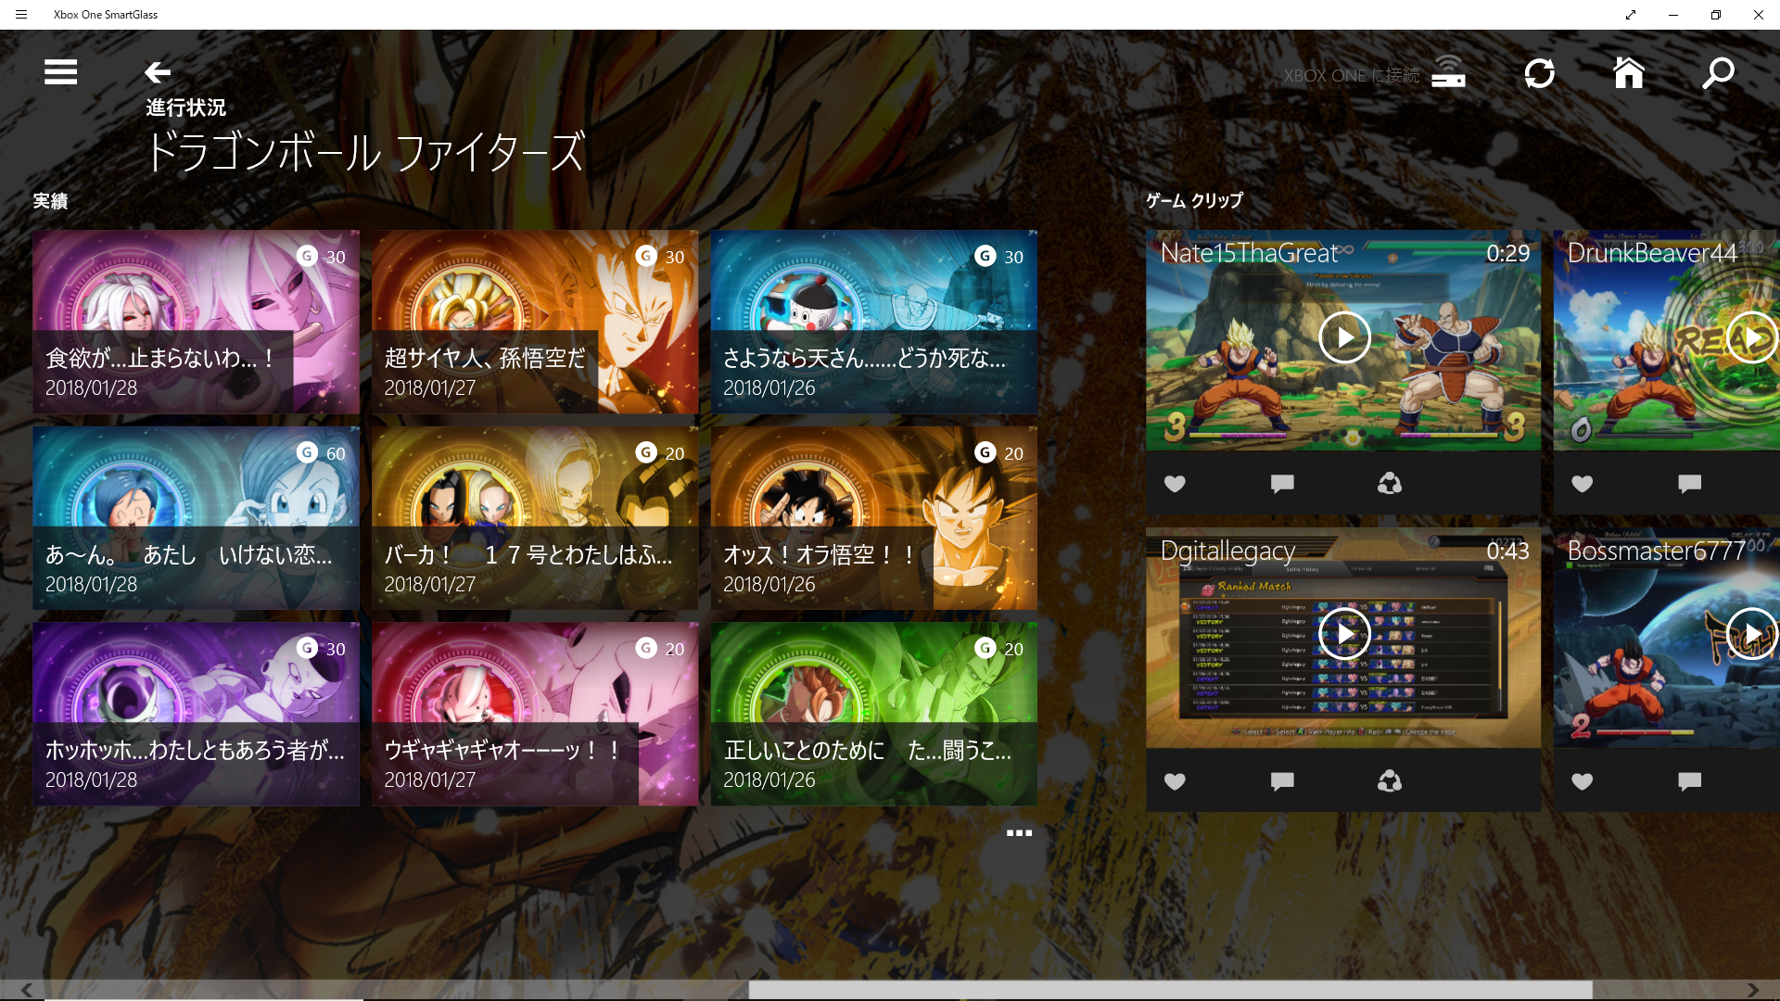Toggle fullscreen with the expand arrows icon
This screenshot has height=1001, width=1780.
[x=1631, y=15]
